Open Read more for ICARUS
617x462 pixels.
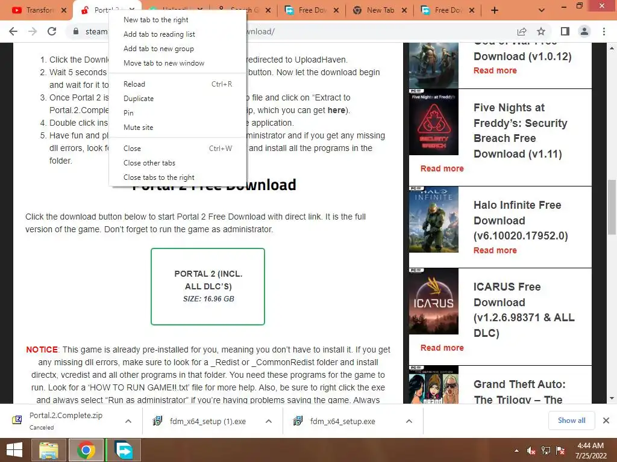pos(442,348)
